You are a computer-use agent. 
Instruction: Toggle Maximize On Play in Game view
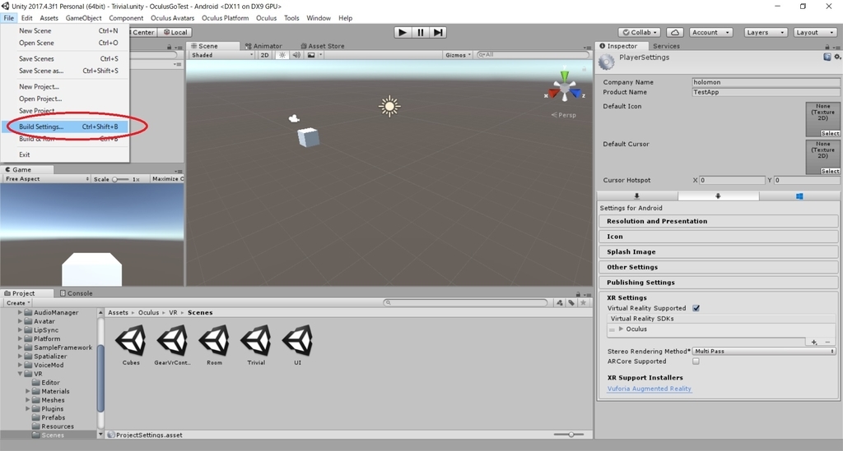(168, 179)
